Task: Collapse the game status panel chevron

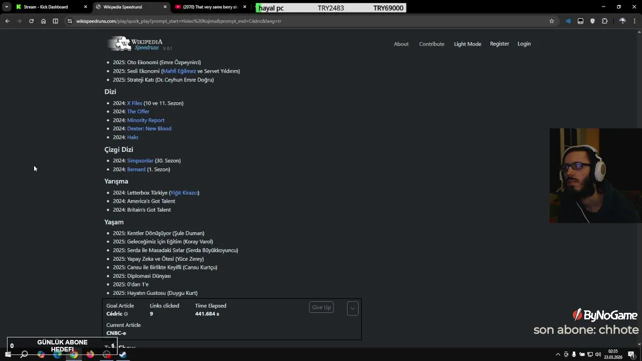Action: [353, 308]
